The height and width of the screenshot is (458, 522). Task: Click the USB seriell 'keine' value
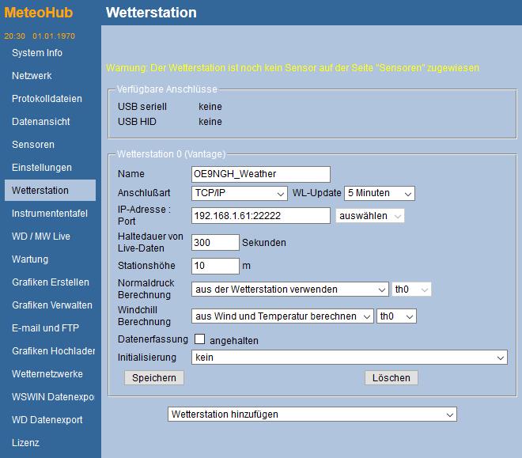coord(210,107)
